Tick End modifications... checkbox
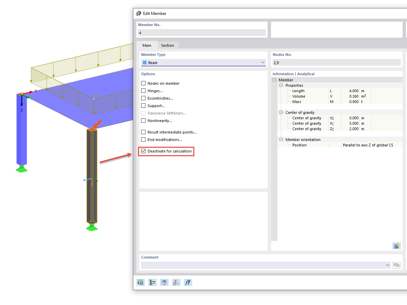Viewport: 407px width, 305px height. pos(143,140)
